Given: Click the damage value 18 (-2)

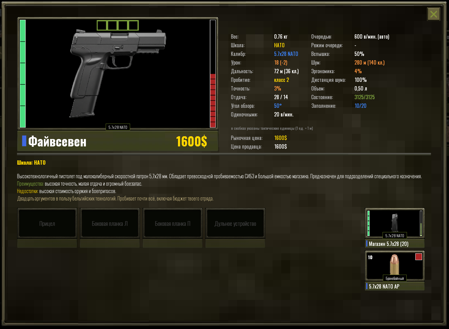Looking at the screenshot, I should coord(281,62).
